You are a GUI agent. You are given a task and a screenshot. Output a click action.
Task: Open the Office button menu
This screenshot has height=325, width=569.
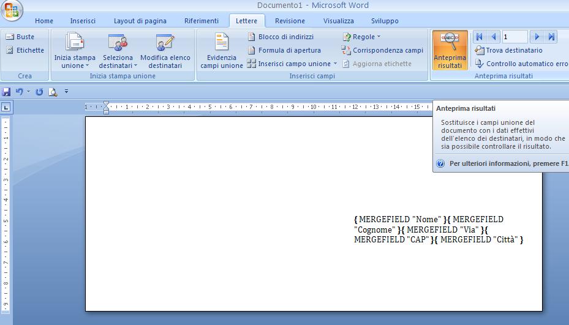point(12,10)
